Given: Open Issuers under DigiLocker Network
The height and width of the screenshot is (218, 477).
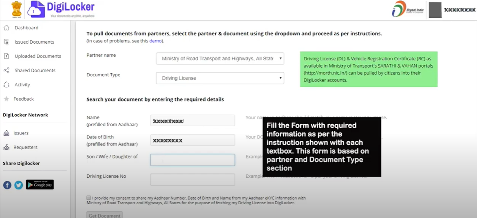Looking at the screenshot, I should [21, 133].
